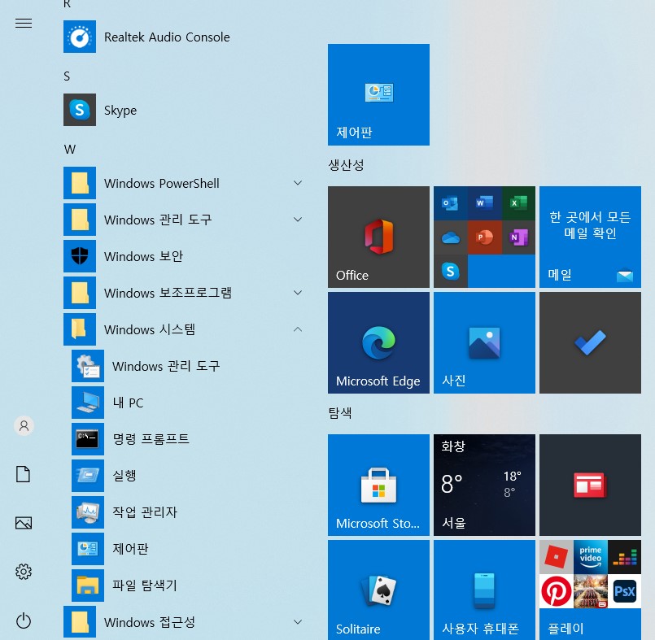This screenshot has width=655, height=640.
Task: Open Settings gear in left sidebar
Action: tap(24, 572)
